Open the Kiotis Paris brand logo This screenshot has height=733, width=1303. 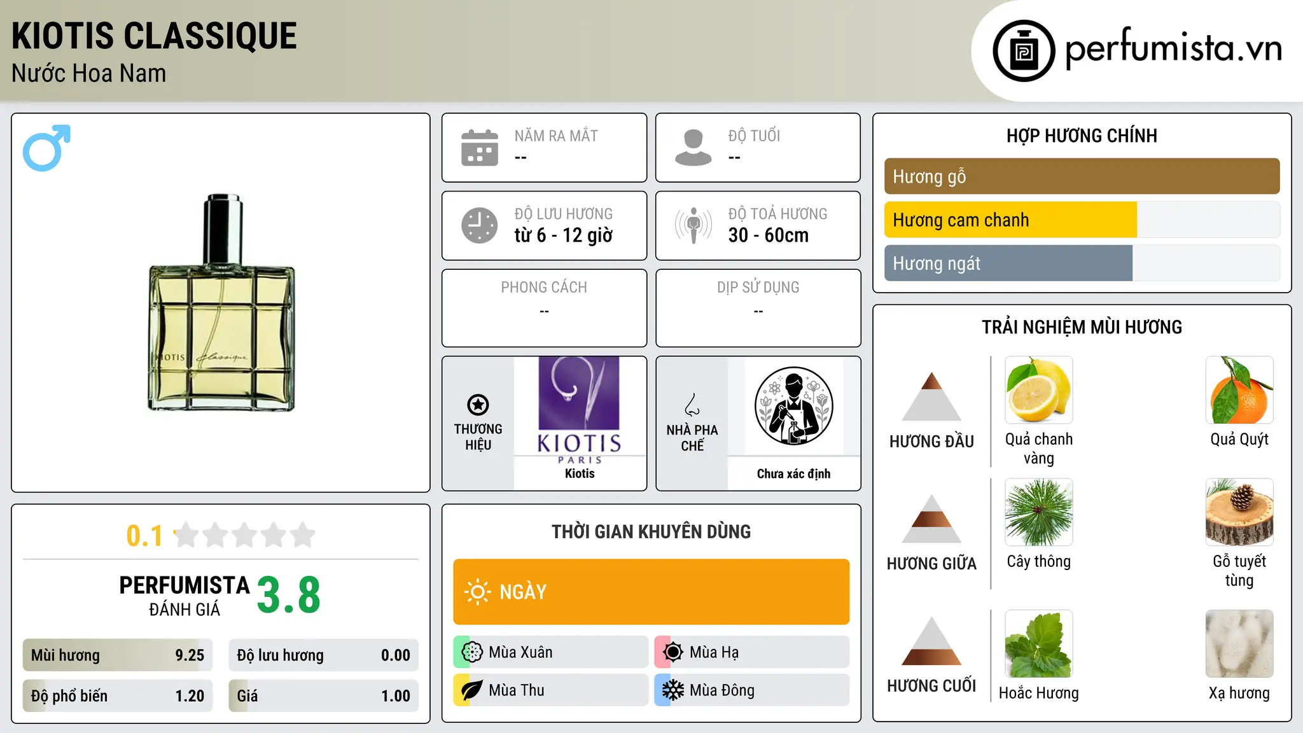tap(579, 411)
